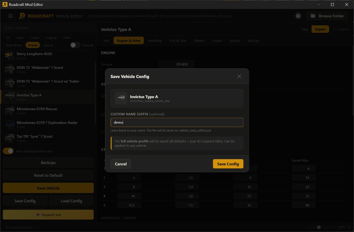This screenshot has width=354, height=232.
Task: Click the Invictus Type A thumbnail in dialog
Action: pos(121,98)
